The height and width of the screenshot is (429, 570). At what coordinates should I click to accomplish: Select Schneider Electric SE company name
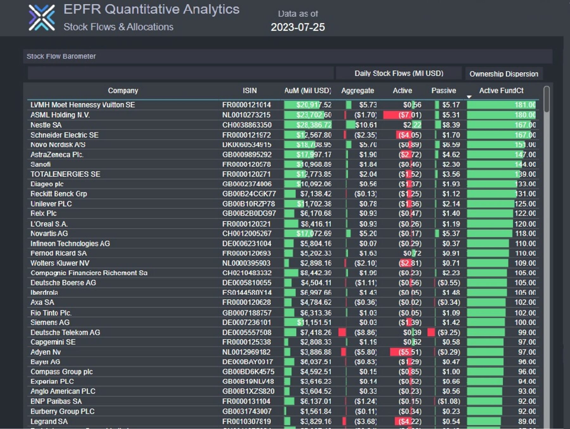(64, 135)
